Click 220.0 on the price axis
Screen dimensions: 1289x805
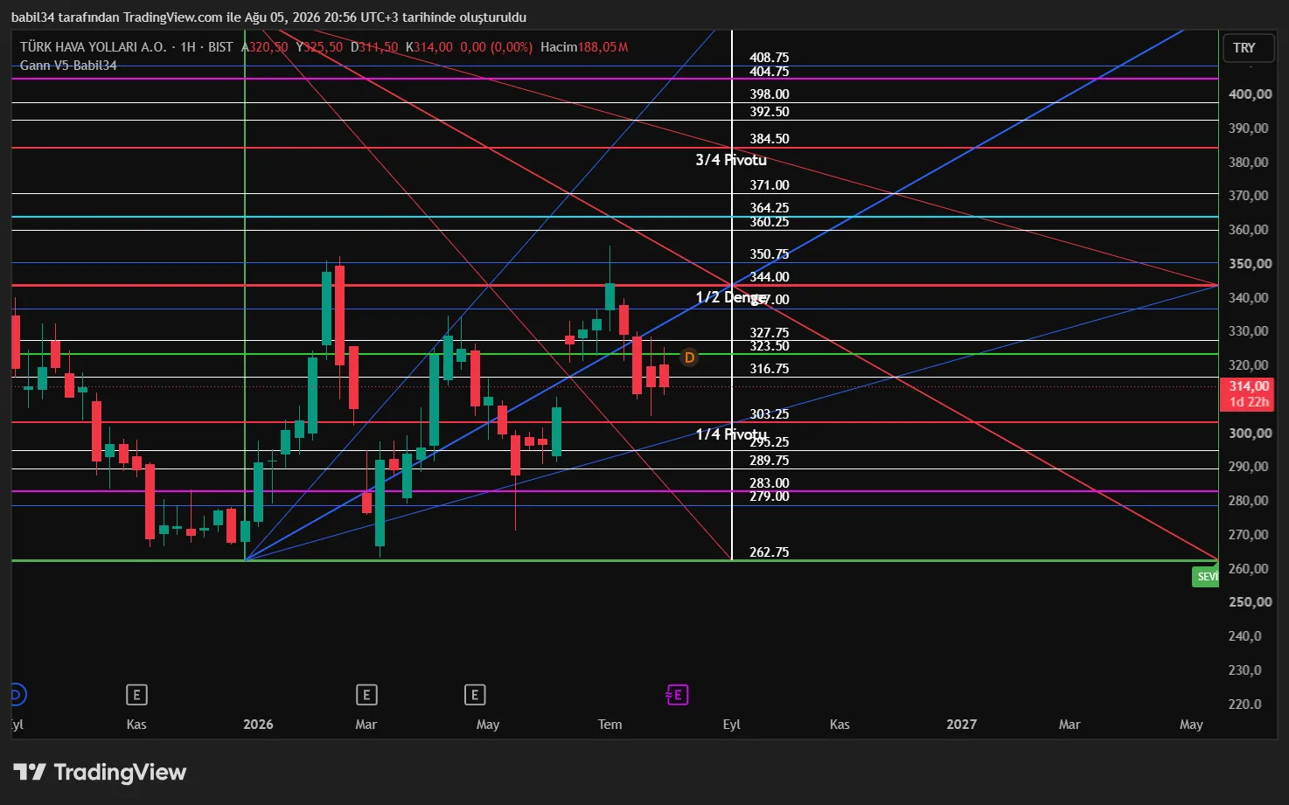1245,704
